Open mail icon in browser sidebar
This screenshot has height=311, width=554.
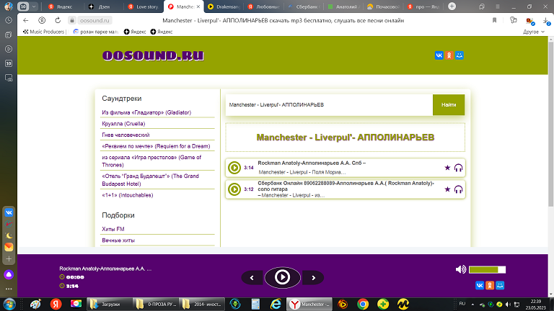pos(9,247)
